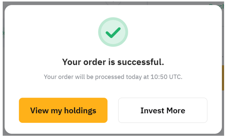This screenshot has height=136, width=225.
Task: Click the word "View" on the yellow button
Action: click(x=40, y=111)
